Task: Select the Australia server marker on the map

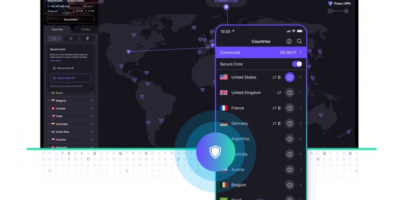Action: 321,115
